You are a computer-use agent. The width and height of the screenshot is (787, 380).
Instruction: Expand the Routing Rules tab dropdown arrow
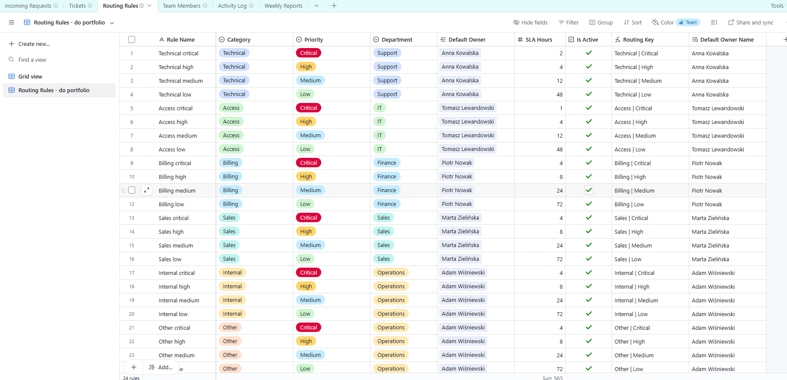point(149,6)
